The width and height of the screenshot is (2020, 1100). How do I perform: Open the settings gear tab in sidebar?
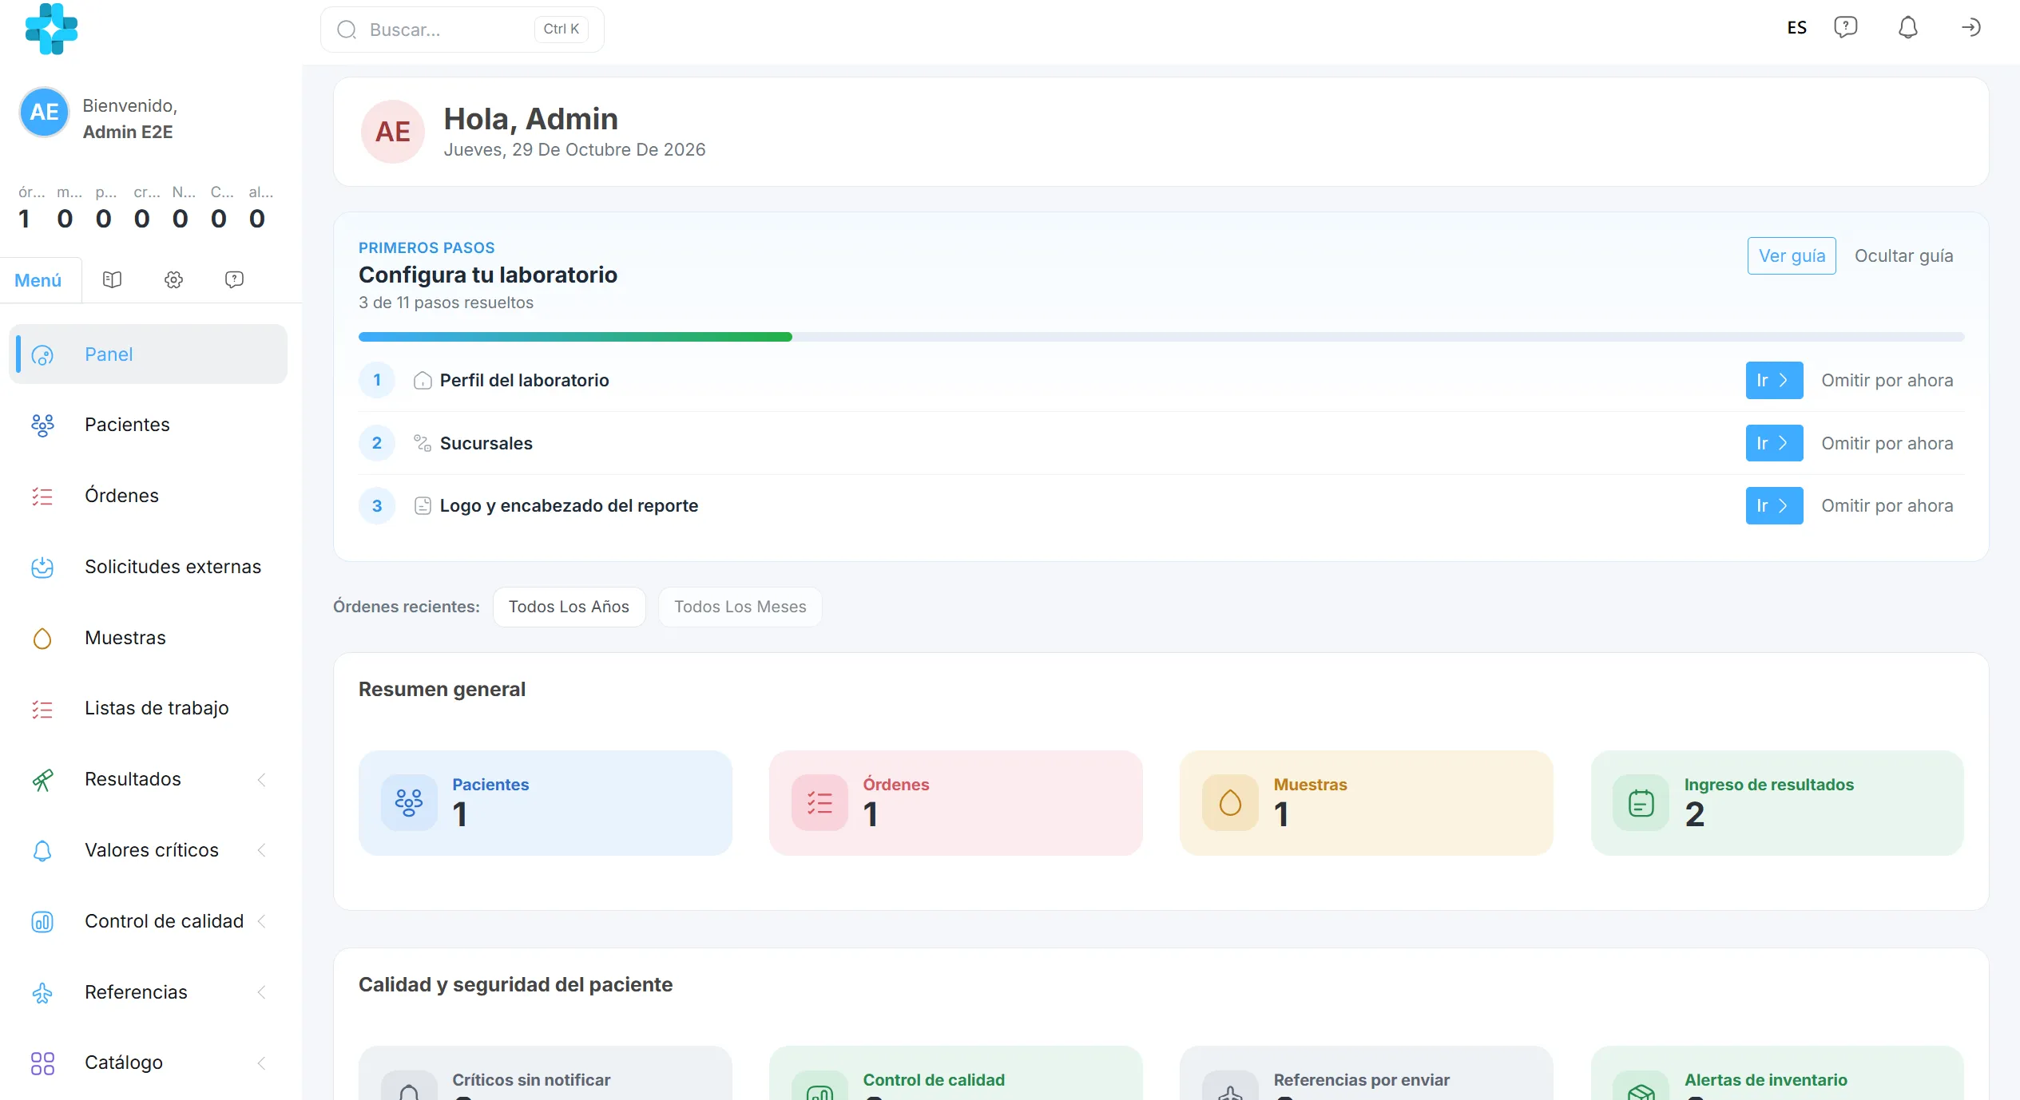coord(173,279)
